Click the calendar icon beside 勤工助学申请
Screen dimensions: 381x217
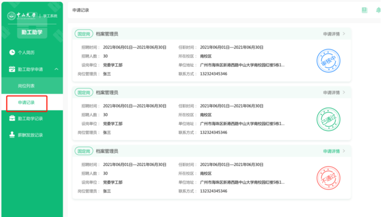12,69
